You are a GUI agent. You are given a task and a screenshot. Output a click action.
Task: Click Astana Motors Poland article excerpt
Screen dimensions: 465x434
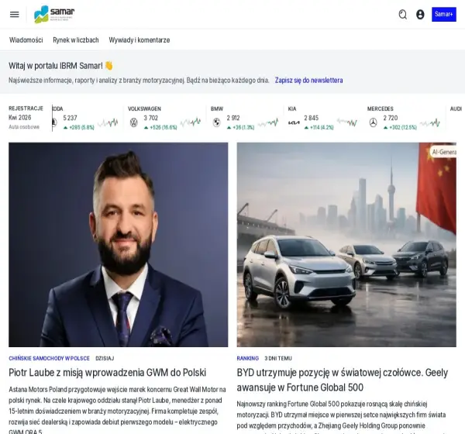click(x=118, y=410)
